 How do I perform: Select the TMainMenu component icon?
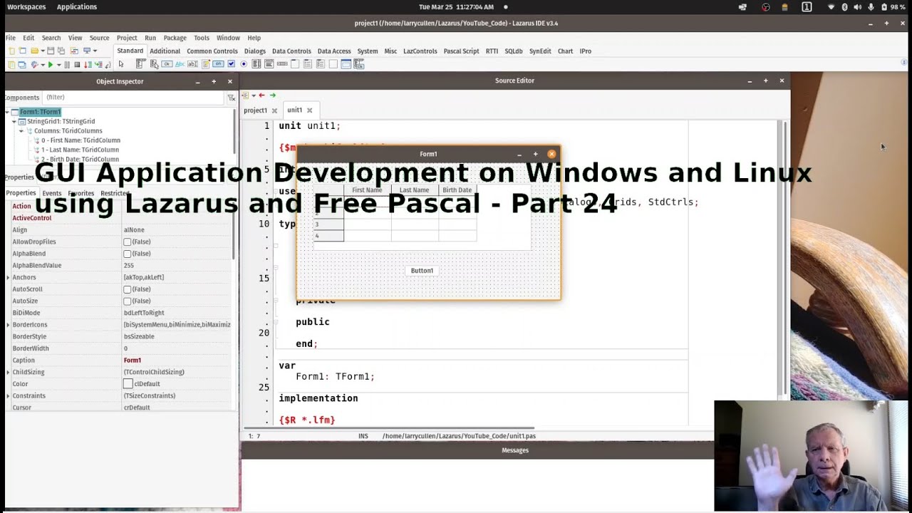click(141, 64)
